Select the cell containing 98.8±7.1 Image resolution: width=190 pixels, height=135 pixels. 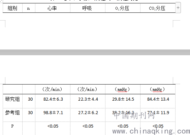[x=53, y=115]
